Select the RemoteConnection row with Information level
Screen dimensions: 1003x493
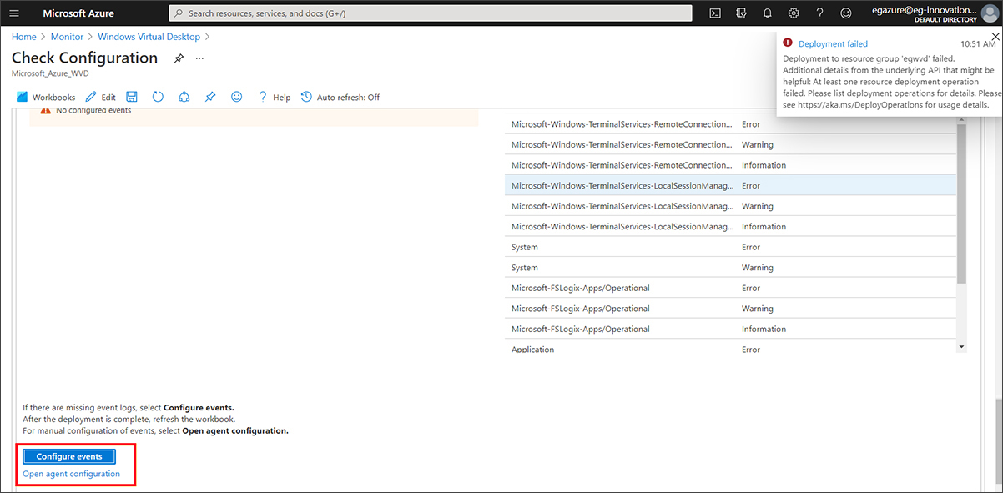point(731,165)
